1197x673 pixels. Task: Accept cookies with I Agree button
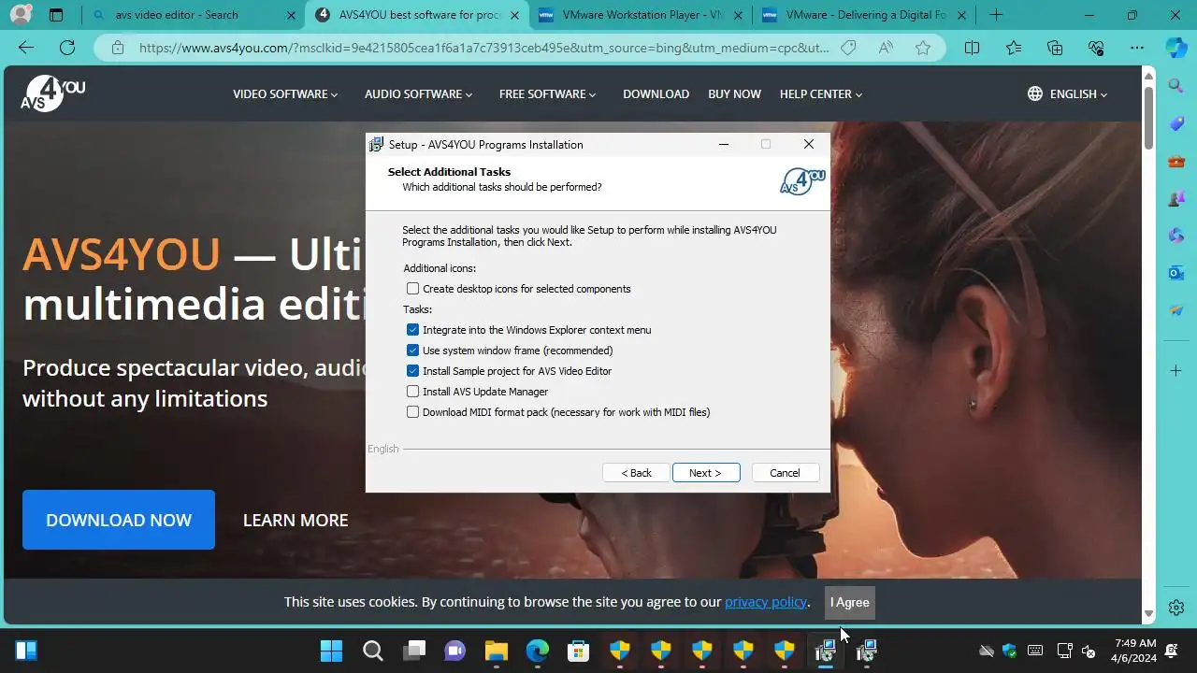(850, 602)
